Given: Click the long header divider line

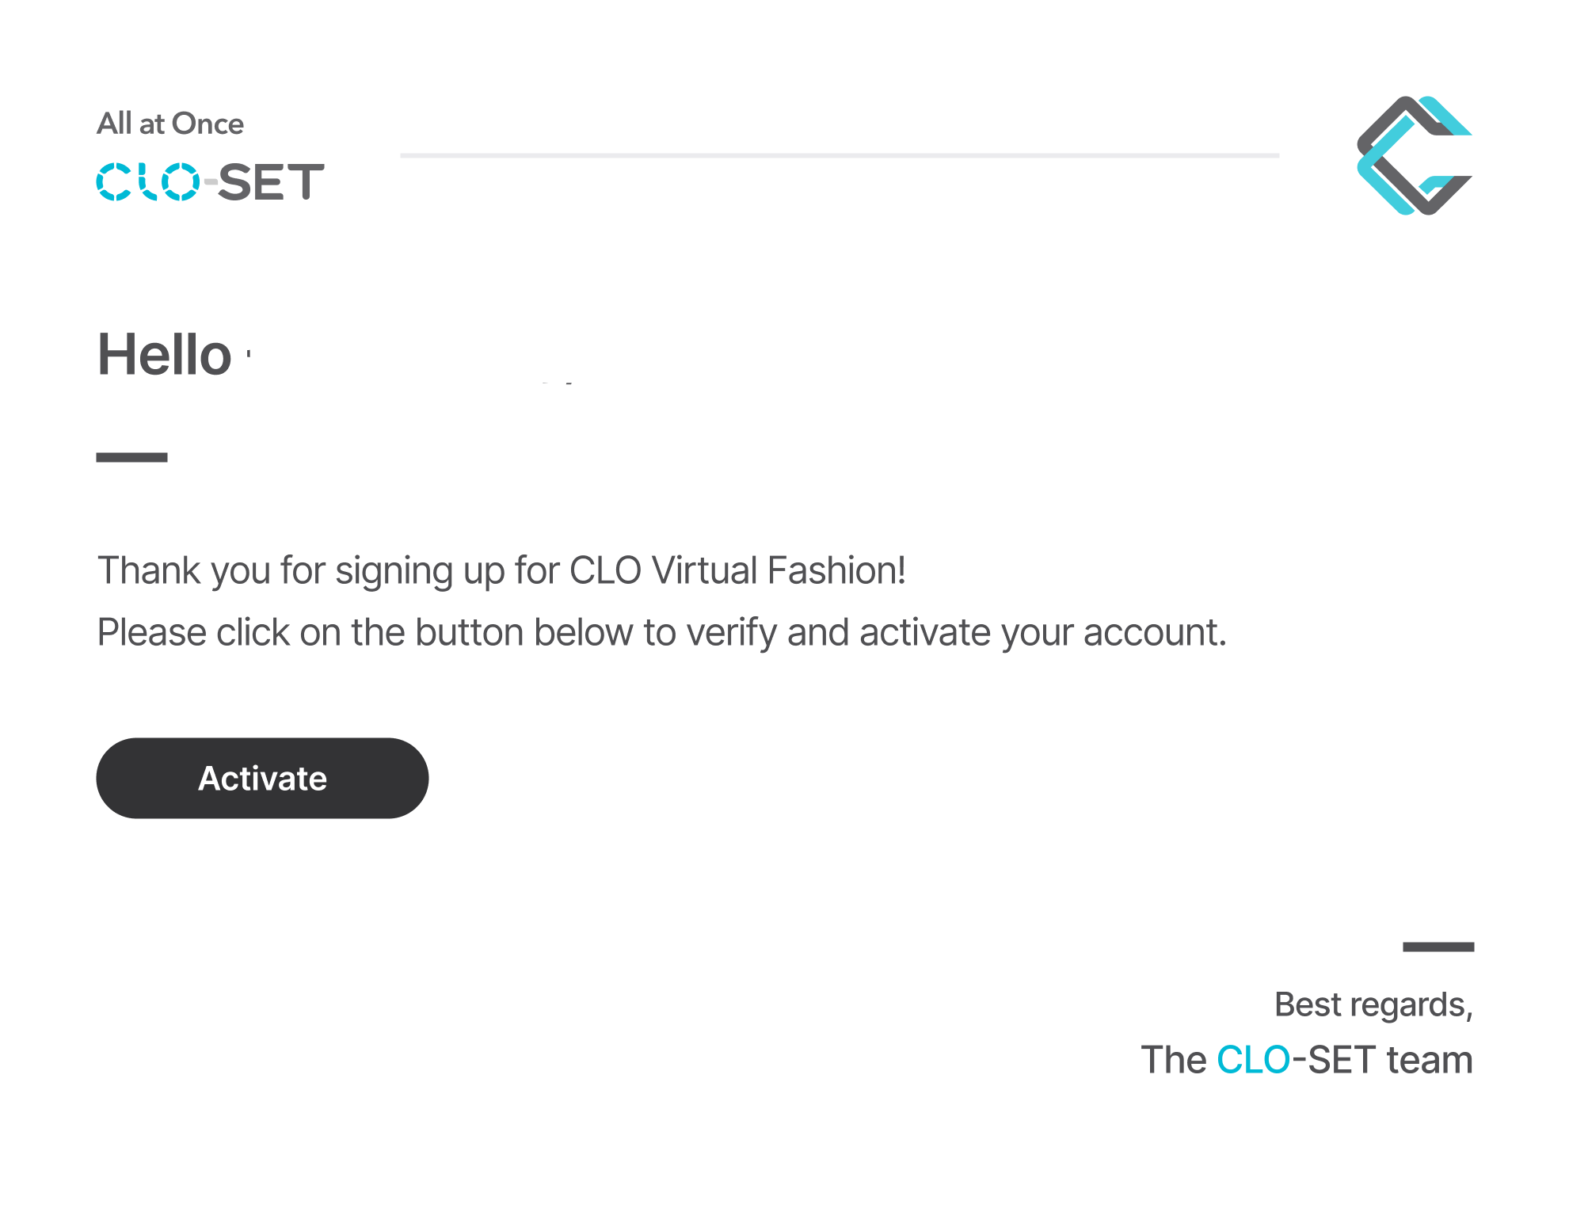Looking at the screenshot, I should click(840, 155).
